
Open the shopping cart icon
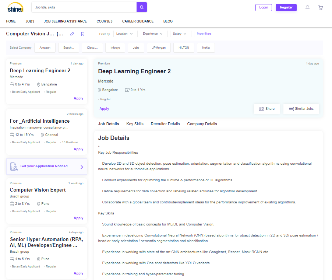pos(321,7)
